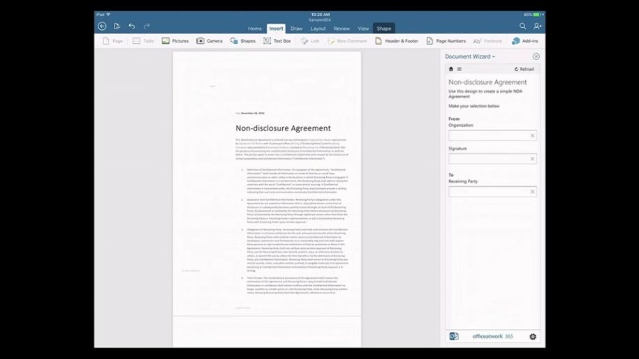The image size is (639, 359).
Task: Switch to the Home tab
Action: point(255,29)
